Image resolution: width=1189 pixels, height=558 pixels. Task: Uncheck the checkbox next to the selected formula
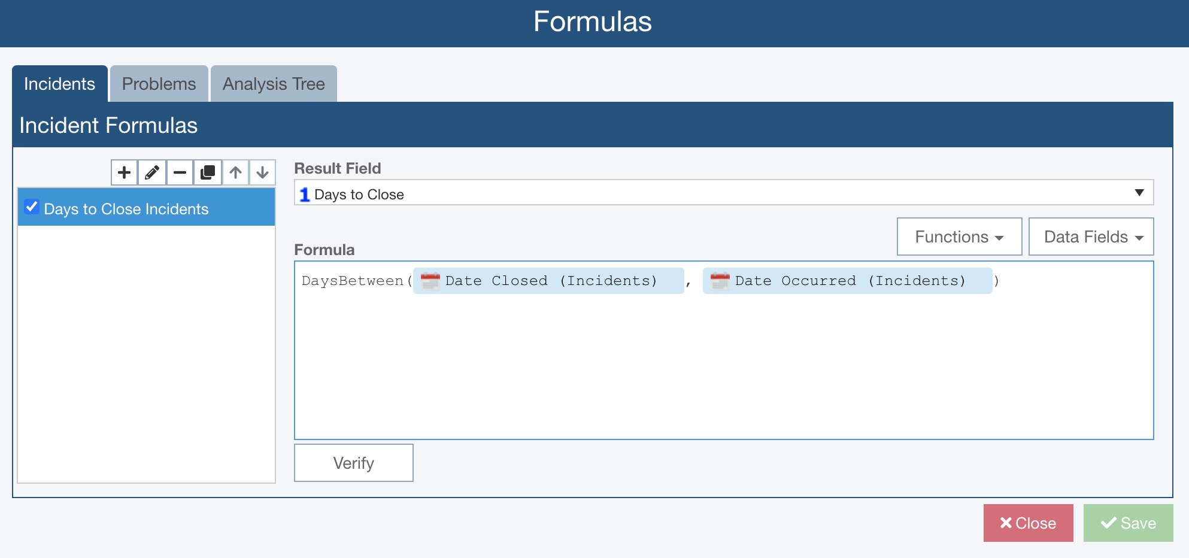(x=32, y=208)
